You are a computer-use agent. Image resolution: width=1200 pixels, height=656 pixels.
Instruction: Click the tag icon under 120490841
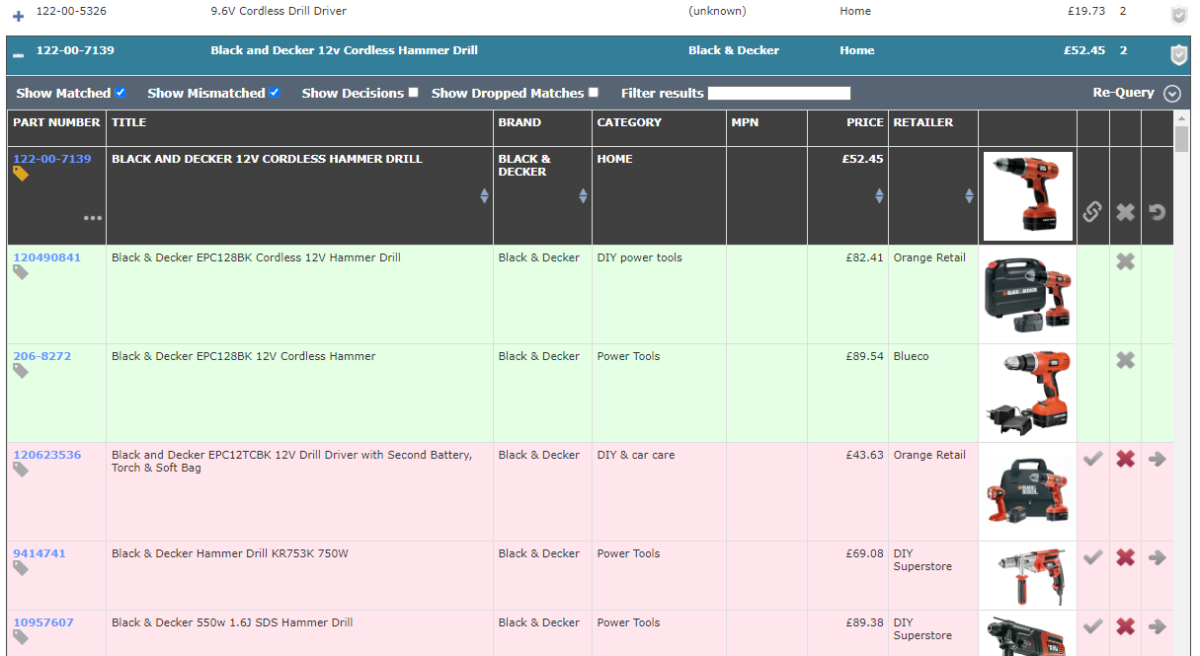pyautogui.click(x=21, y=272)
